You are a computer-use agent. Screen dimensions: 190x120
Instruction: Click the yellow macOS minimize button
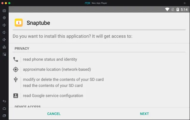[x=6, y=3]
